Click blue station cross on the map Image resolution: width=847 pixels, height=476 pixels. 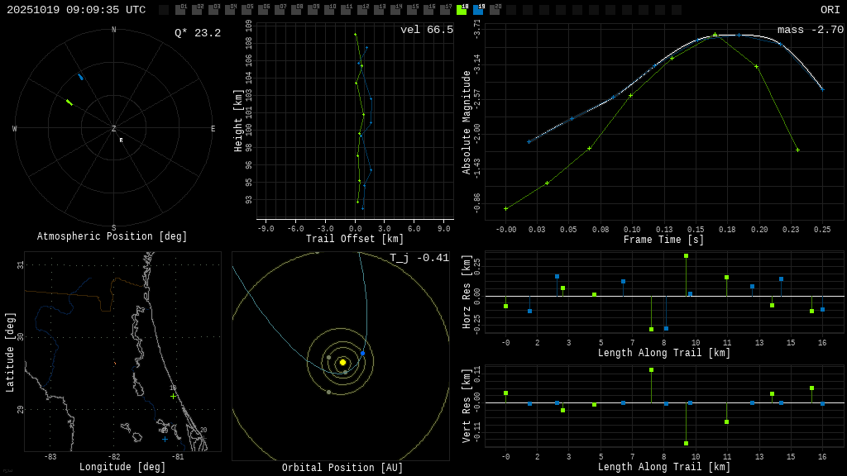point(165,439)
